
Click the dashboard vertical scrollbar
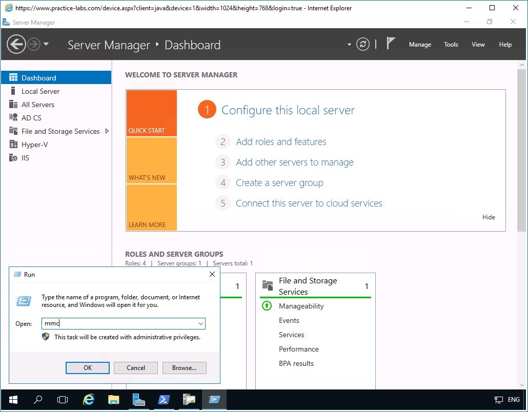522,150
